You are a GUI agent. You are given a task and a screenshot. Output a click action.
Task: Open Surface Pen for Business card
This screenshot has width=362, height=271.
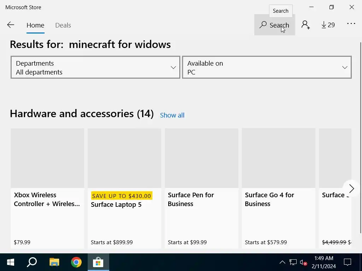202,188
